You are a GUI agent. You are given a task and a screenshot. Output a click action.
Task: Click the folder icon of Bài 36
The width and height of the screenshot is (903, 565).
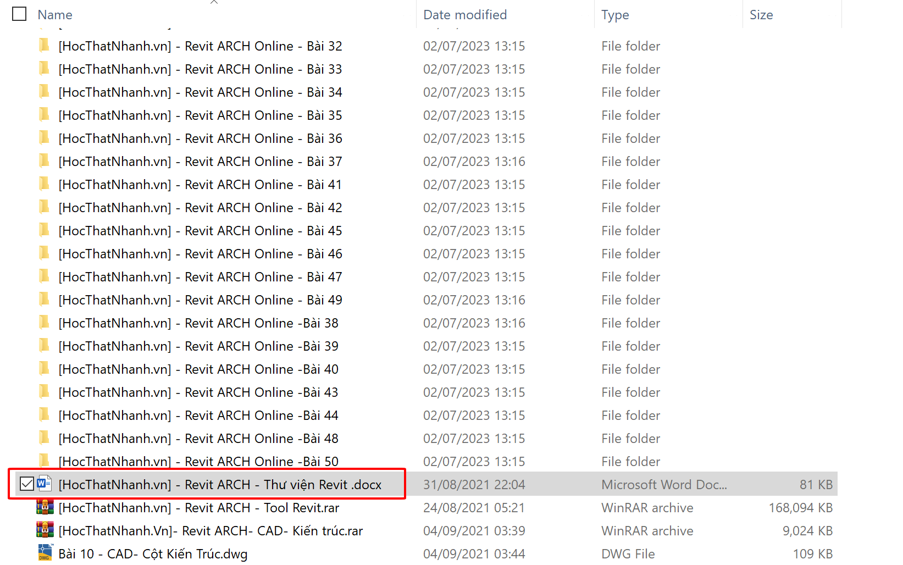pos(45,137)
